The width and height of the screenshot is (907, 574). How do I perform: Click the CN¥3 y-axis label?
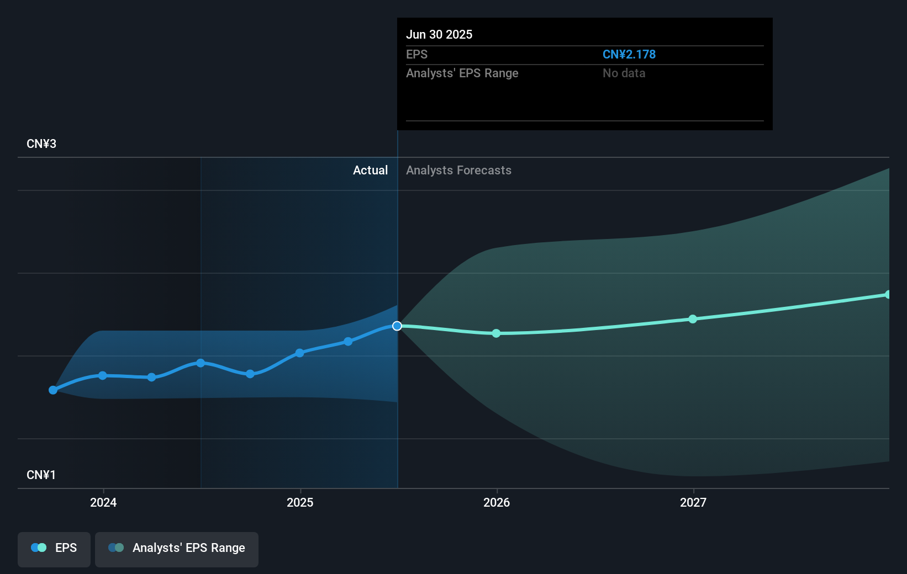tap(41, 143)
